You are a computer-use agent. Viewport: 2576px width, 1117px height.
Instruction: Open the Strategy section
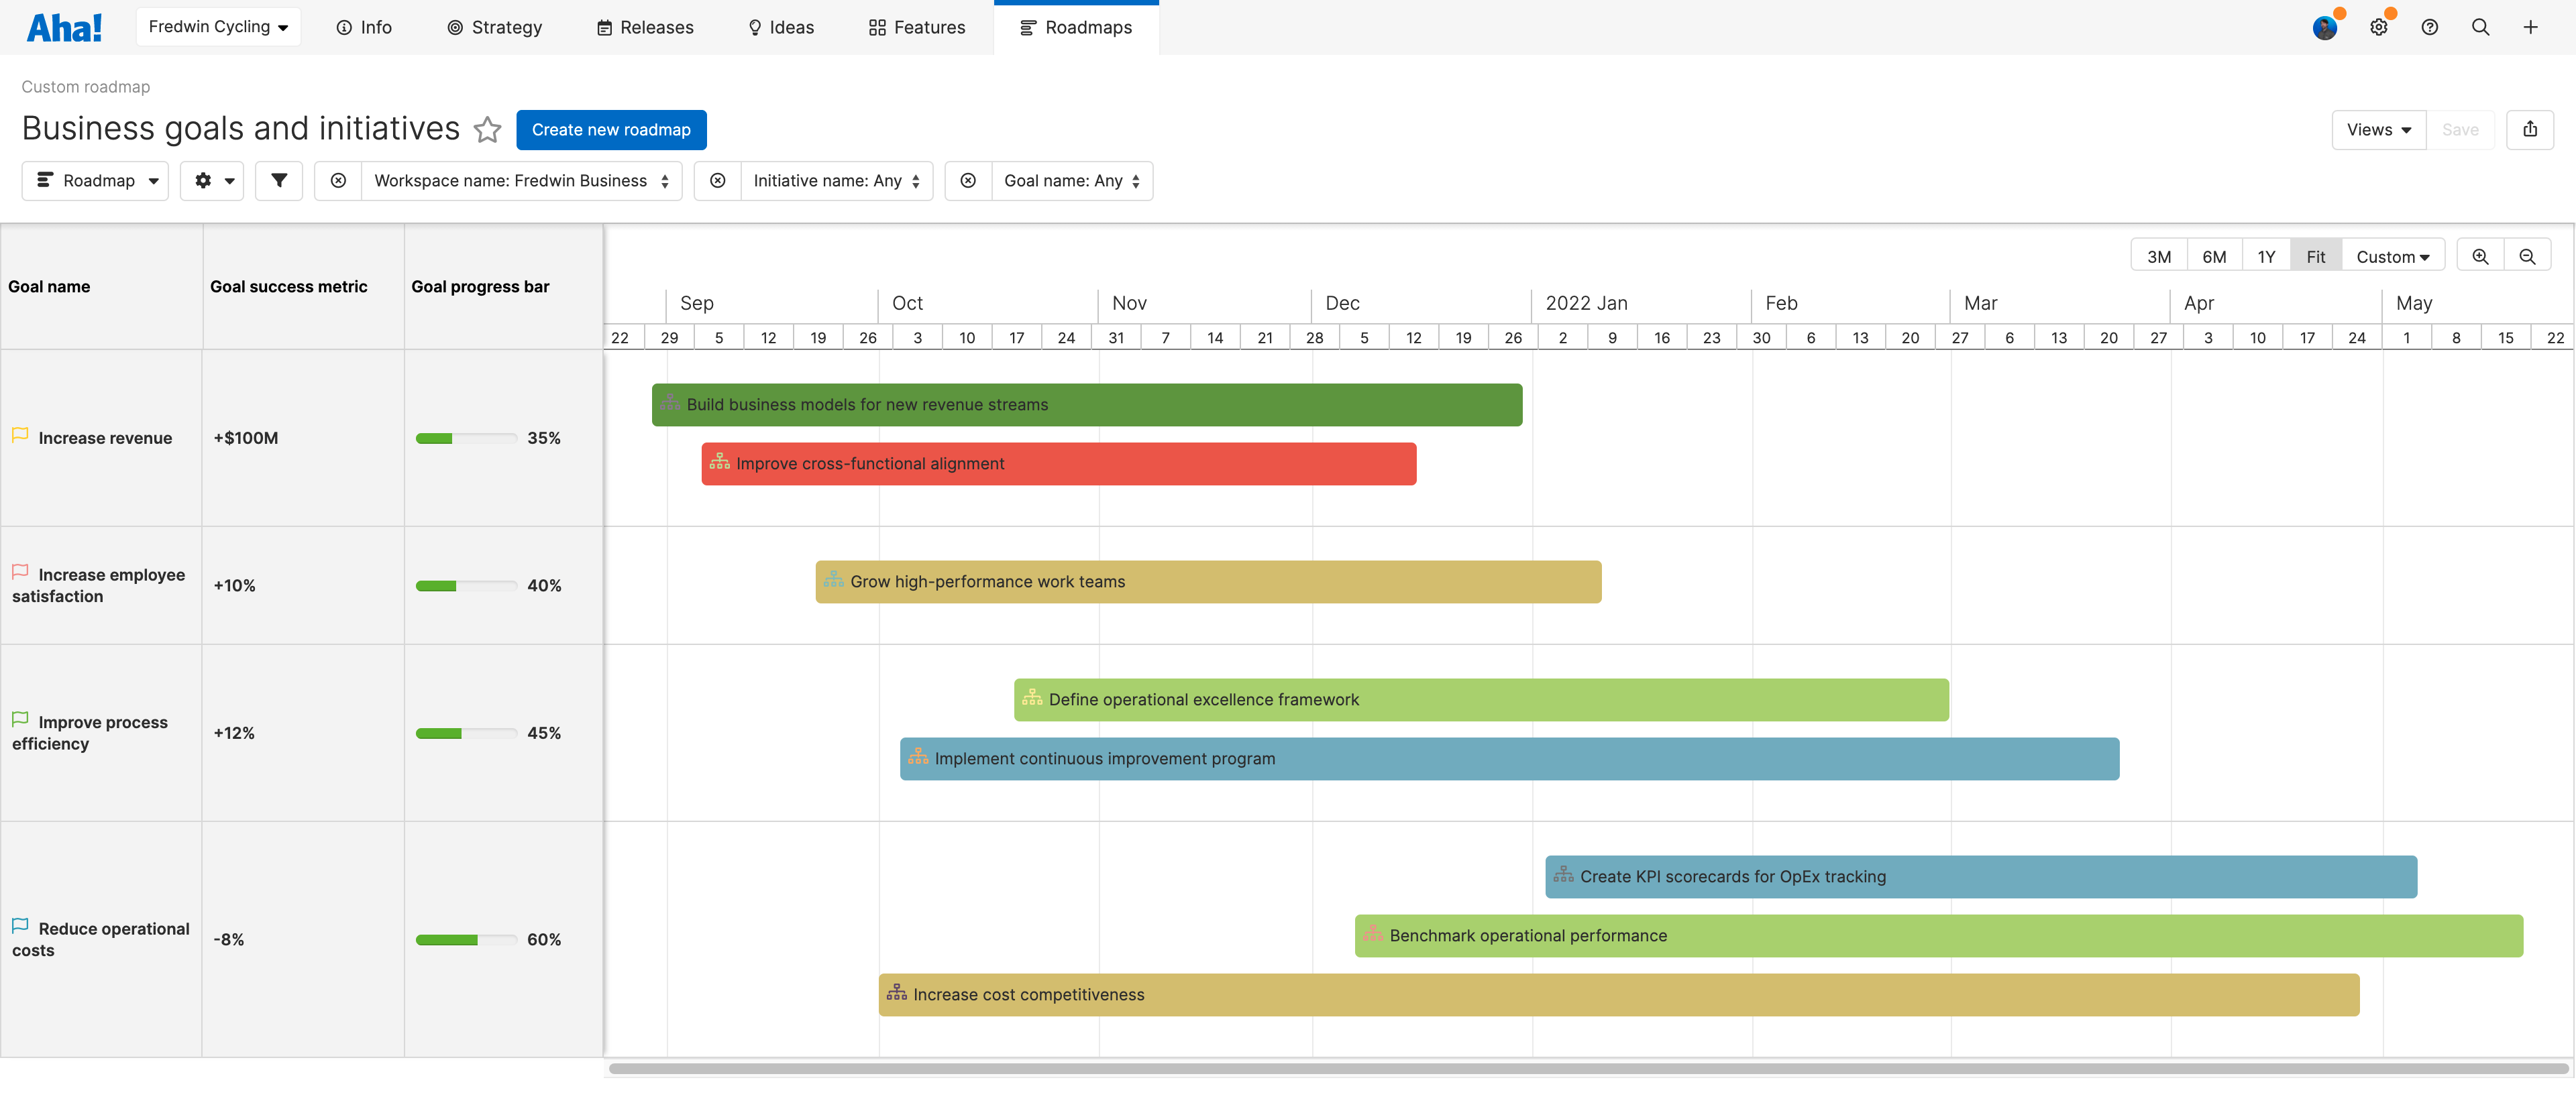(x=494, y=27)
